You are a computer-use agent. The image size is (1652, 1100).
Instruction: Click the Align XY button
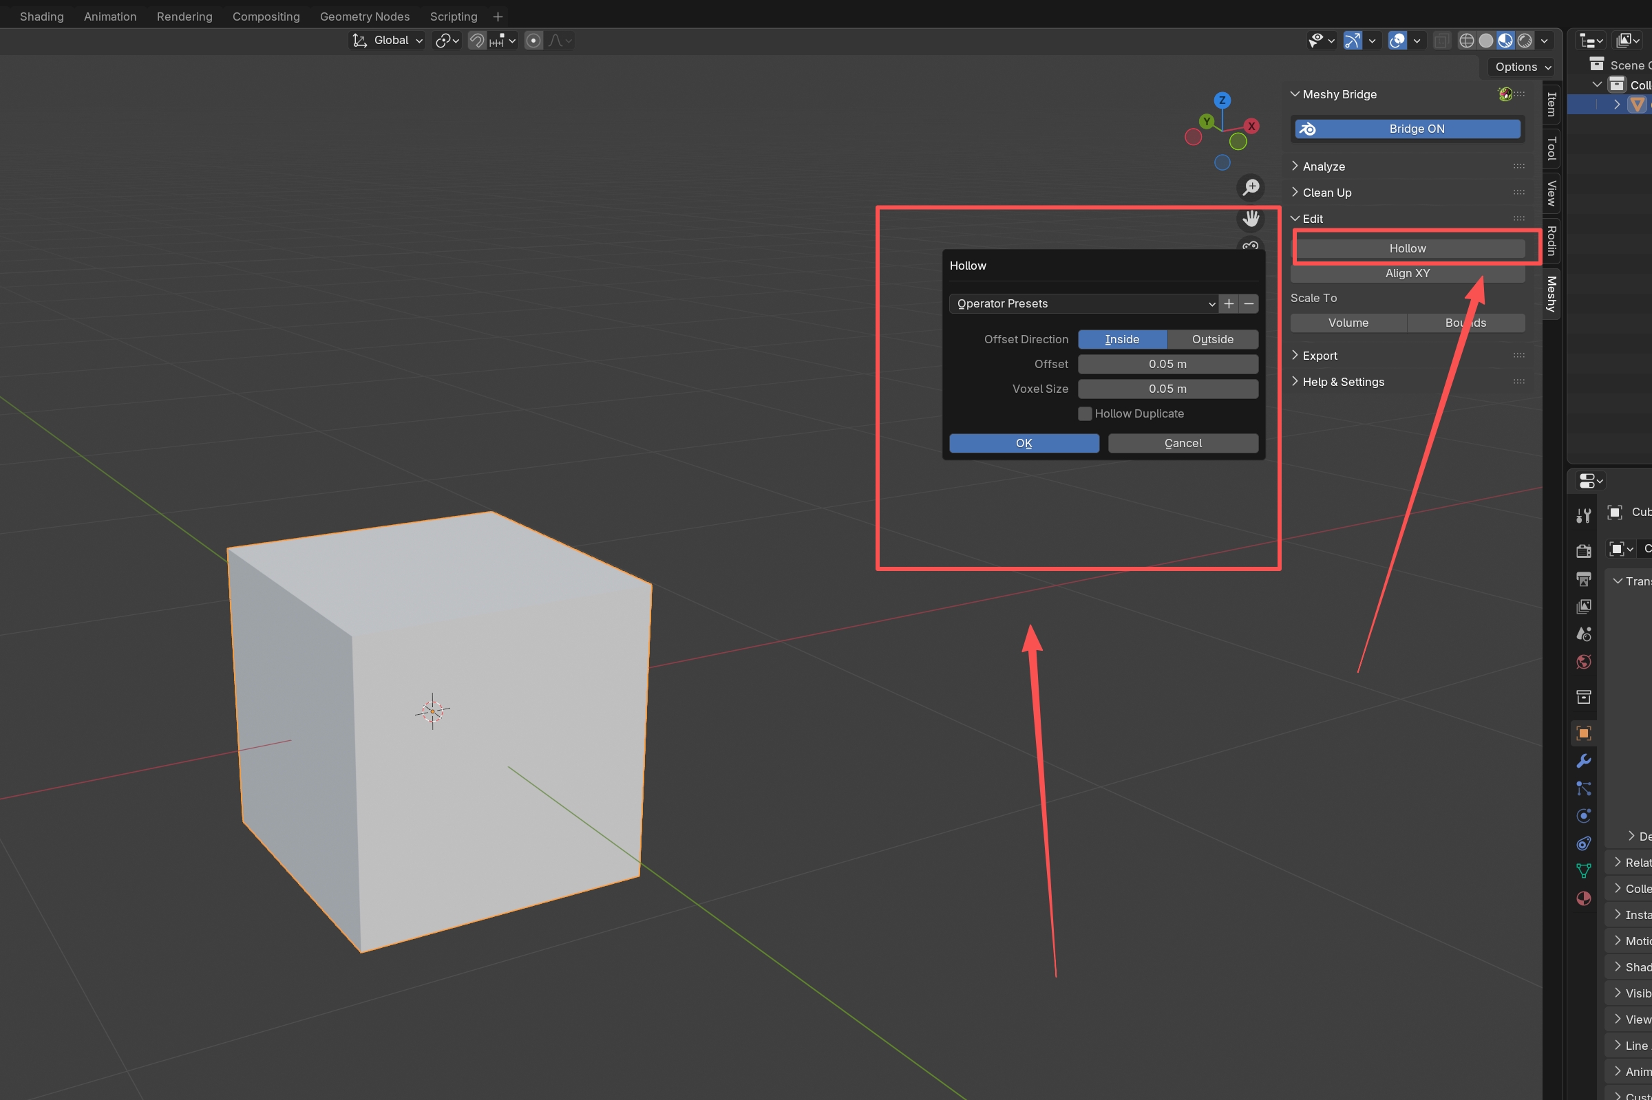pyautogui.click(x=1407, y=274)
